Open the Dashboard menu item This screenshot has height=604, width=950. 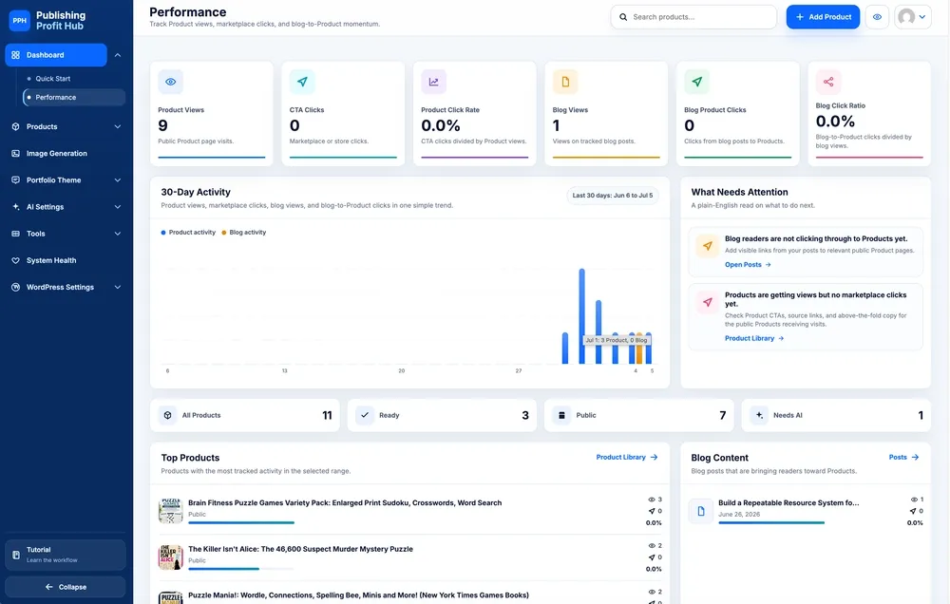pyautogui.click(x=56, y=55)
